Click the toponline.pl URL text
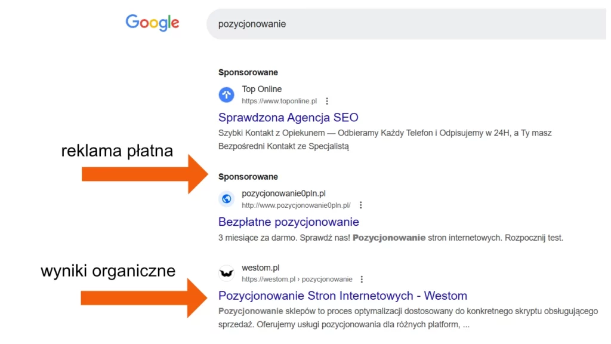Viewport: 611px width, 344px height. point(279,101)
